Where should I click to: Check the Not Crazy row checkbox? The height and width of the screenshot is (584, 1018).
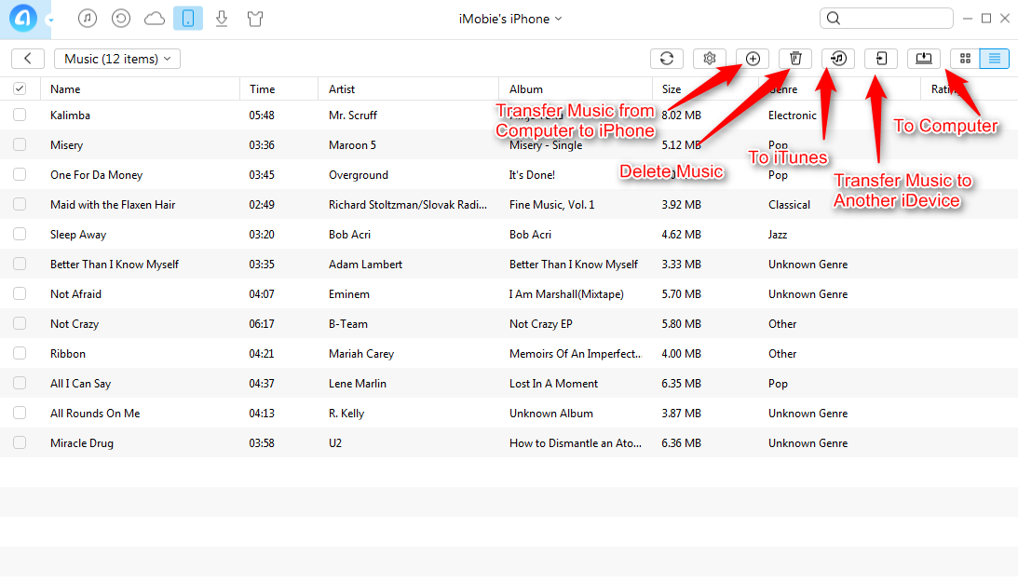[x=20, y=323]
